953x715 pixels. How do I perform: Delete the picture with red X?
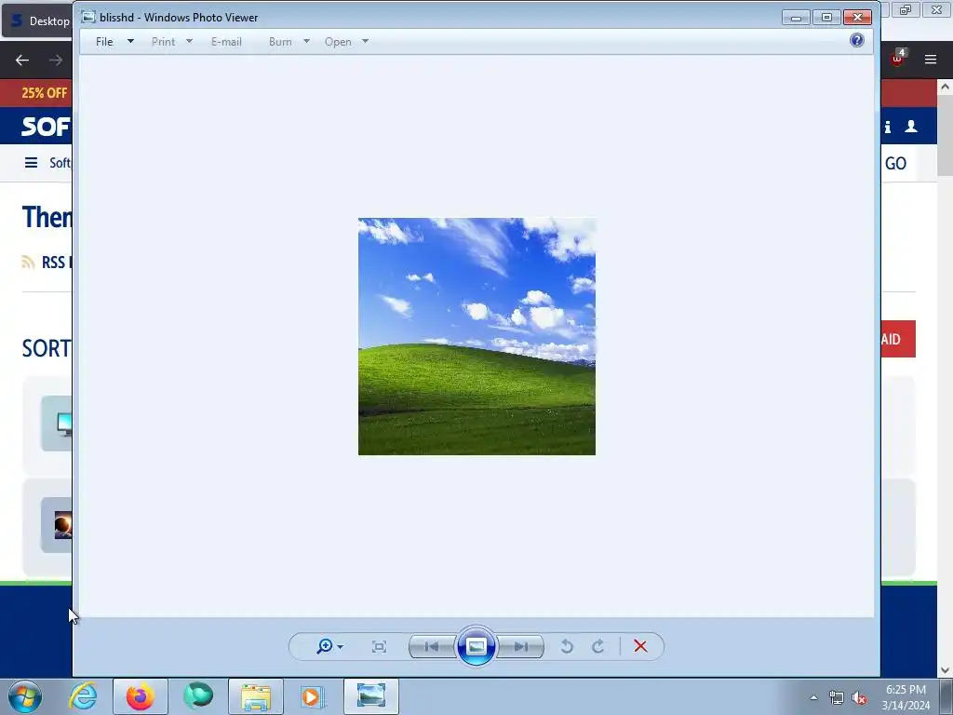click(640, 646)
